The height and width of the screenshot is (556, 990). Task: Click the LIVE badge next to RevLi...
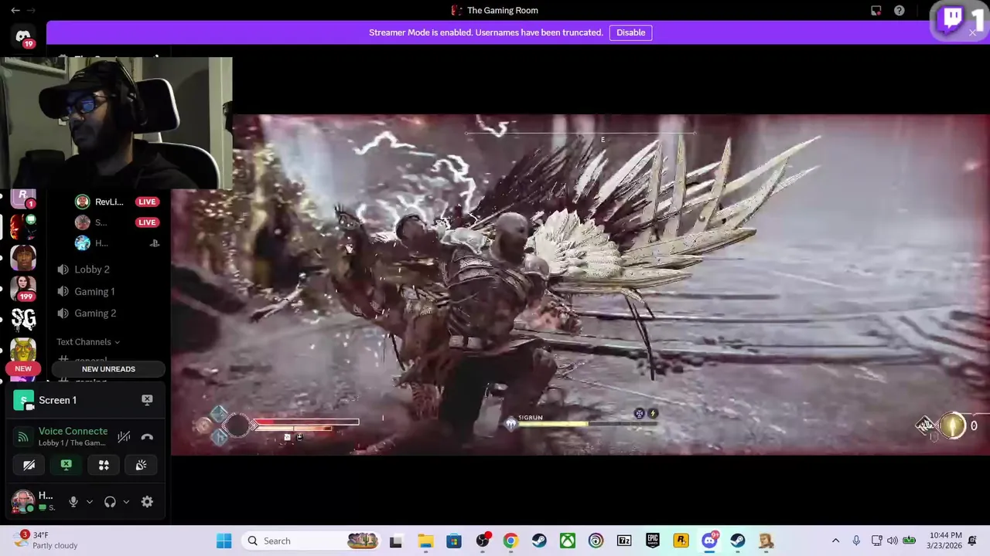point(147,202)
